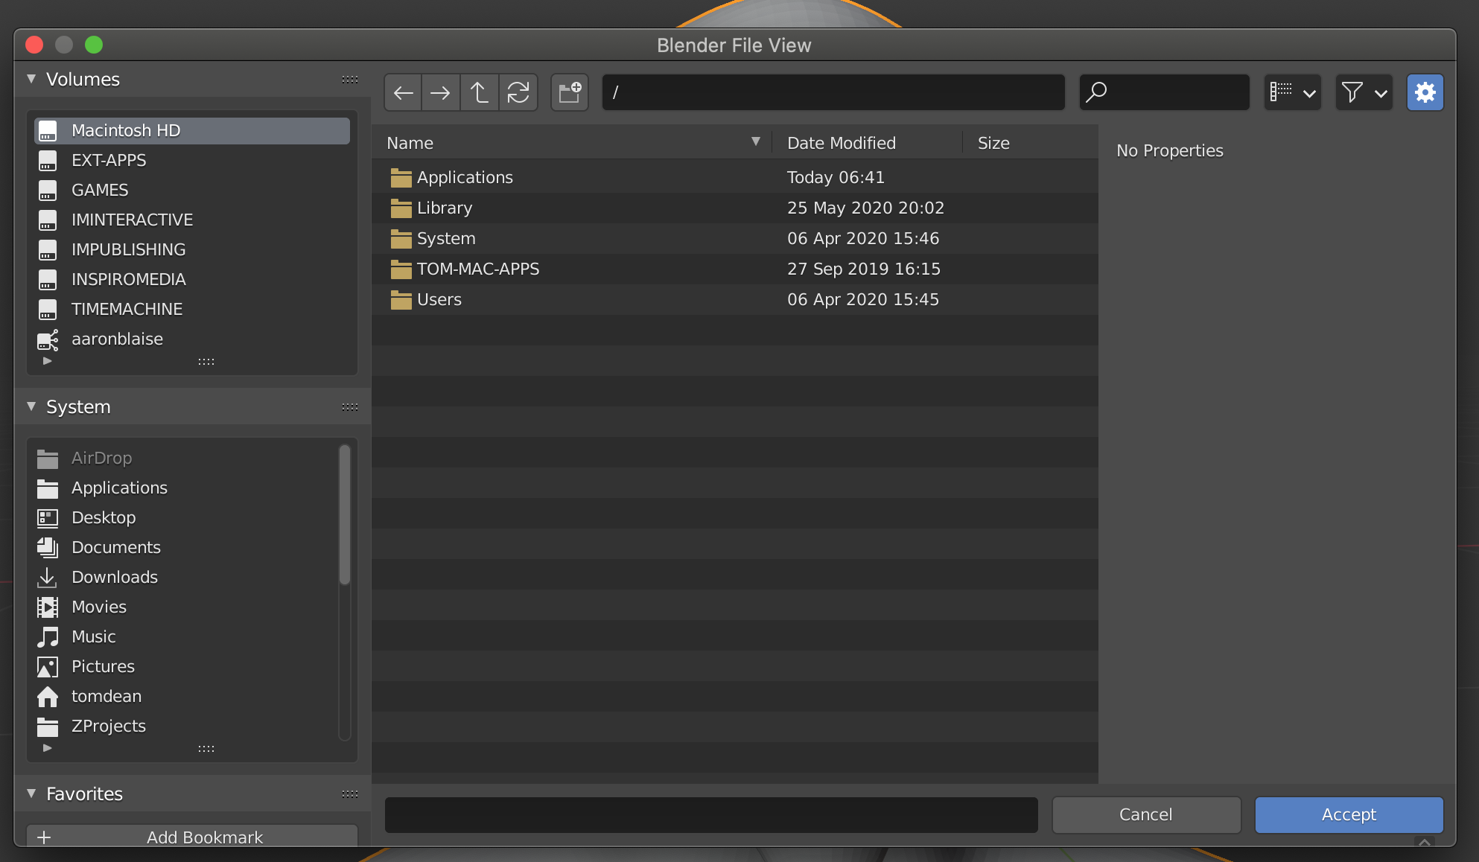This screenshot has width=1479, height=862.
Task: Open the IMPUBLISHING volume
Action: 192,249
